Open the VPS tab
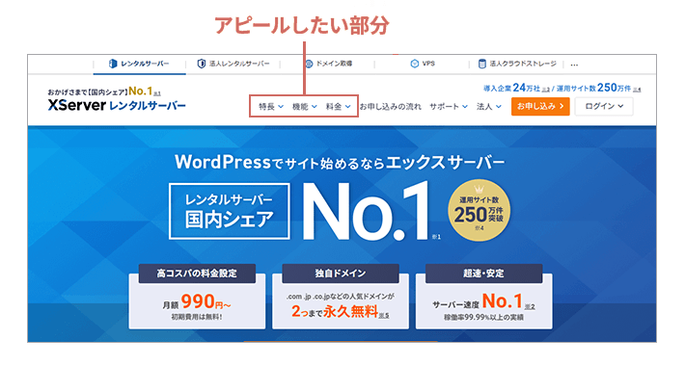Image resolution: width=685 pixels, height=365 pixels. [x=423, y=65]
